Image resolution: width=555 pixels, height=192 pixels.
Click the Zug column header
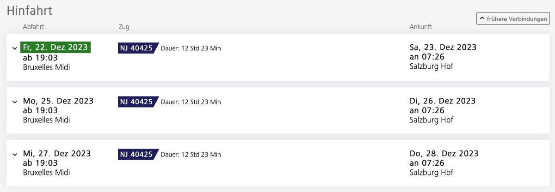pyautogui.click(x=123, y=27)
